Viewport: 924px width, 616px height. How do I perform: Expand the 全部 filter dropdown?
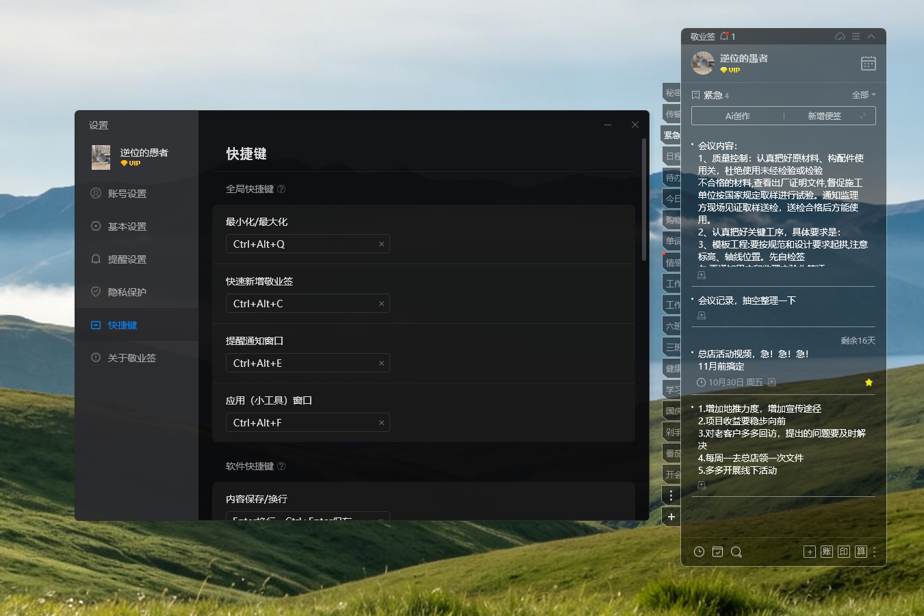point(864,94)
